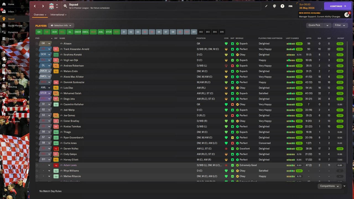Click Andrew Robertson's red match sharpness icon
This screenshot has height=199, width=354.
[232, 66]
